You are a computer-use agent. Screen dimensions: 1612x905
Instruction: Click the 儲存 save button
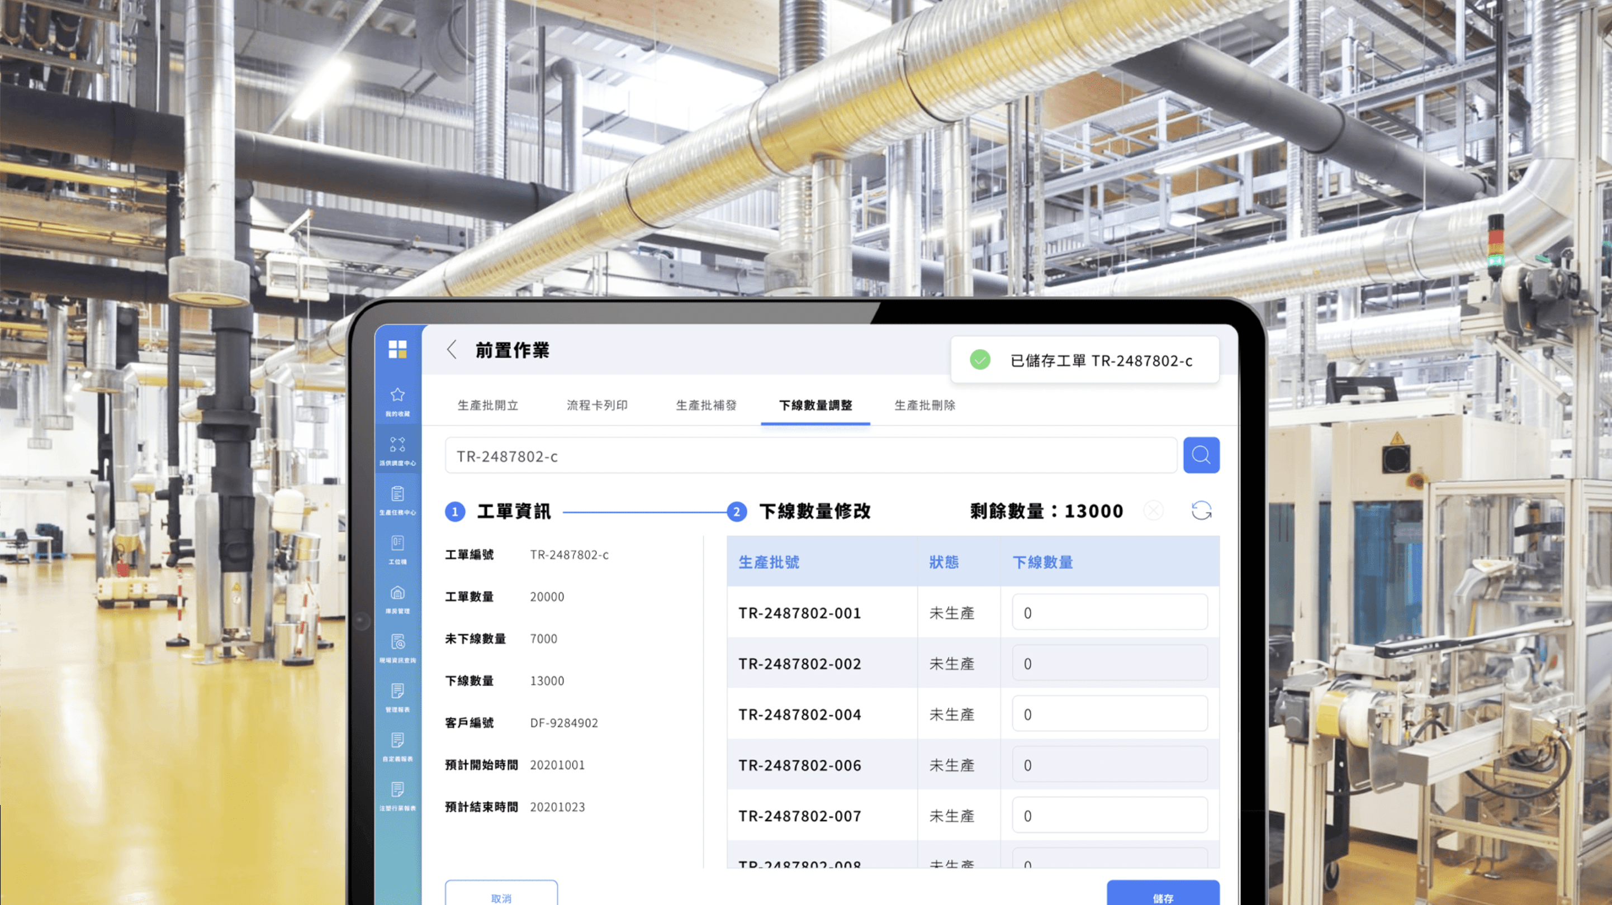point(1163,894)
